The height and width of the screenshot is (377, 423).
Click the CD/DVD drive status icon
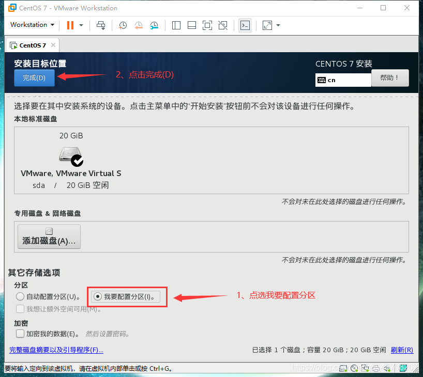pos(354,368)
